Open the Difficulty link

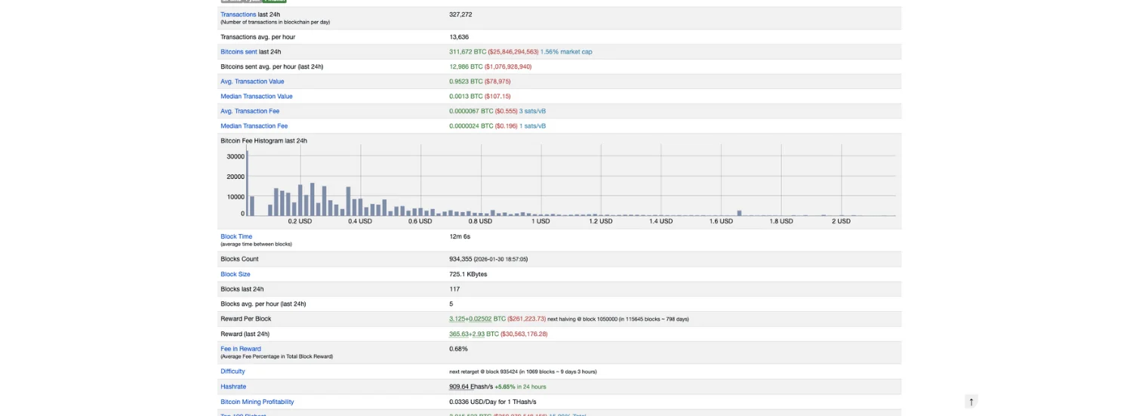(232, 371)
